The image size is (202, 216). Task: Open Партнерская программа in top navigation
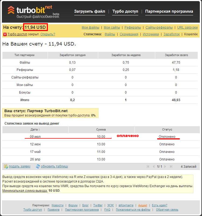169,11
